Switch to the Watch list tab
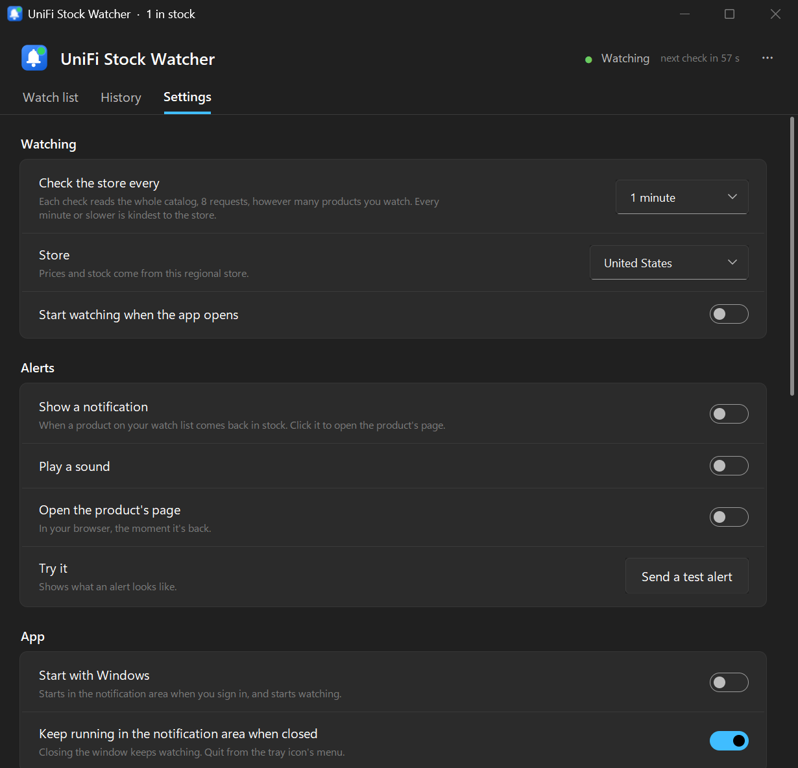 click(x=51, y=97)
